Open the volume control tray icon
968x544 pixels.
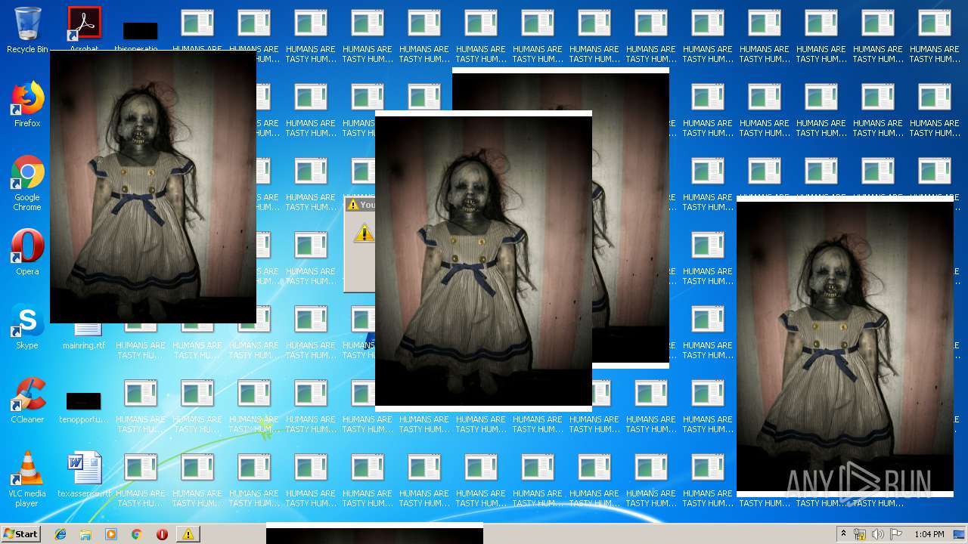[x=878, y=534]
